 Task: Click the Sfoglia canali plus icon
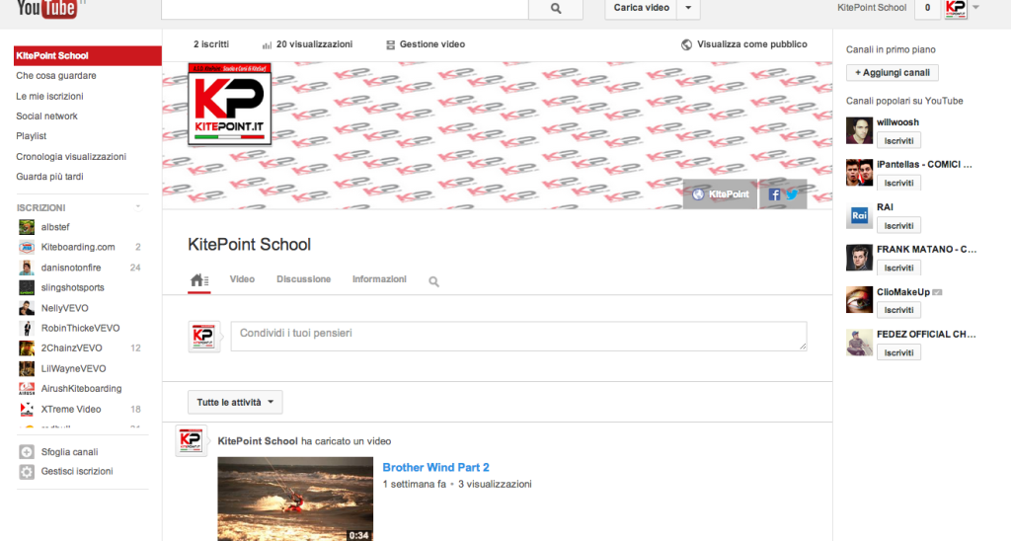27,452
